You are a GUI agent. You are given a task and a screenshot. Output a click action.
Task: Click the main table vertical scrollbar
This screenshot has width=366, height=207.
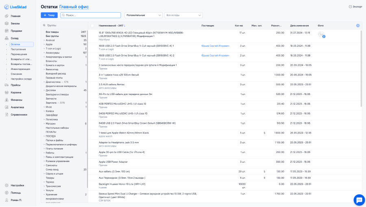coord(362,69)
